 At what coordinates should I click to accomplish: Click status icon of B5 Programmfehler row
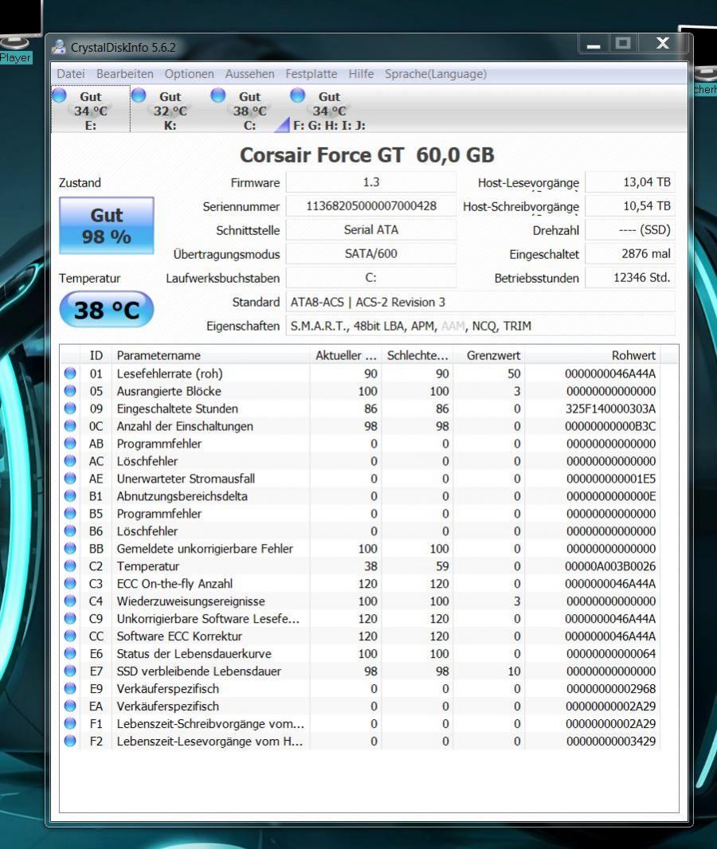pyautogui.click(x=70, y=513)
